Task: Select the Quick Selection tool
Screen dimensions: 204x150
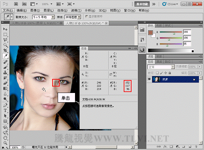Action: point(5,45)
